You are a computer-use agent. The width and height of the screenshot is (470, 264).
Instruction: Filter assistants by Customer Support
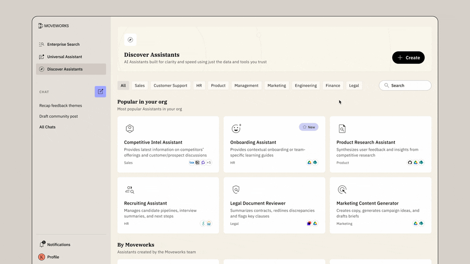coord(170,86)
